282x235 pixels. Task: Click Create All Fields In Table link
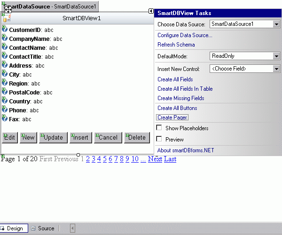click(185, 89)
